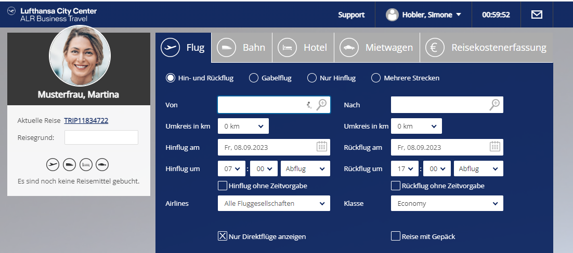Image resolution: width=573 pixels, height=253 pixels.
Task: Click small rental car icon under Reisegrund
Action: [x=102, y=165]
